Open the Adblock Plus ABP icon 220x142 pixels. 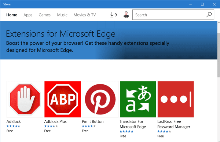click(63, 99)
